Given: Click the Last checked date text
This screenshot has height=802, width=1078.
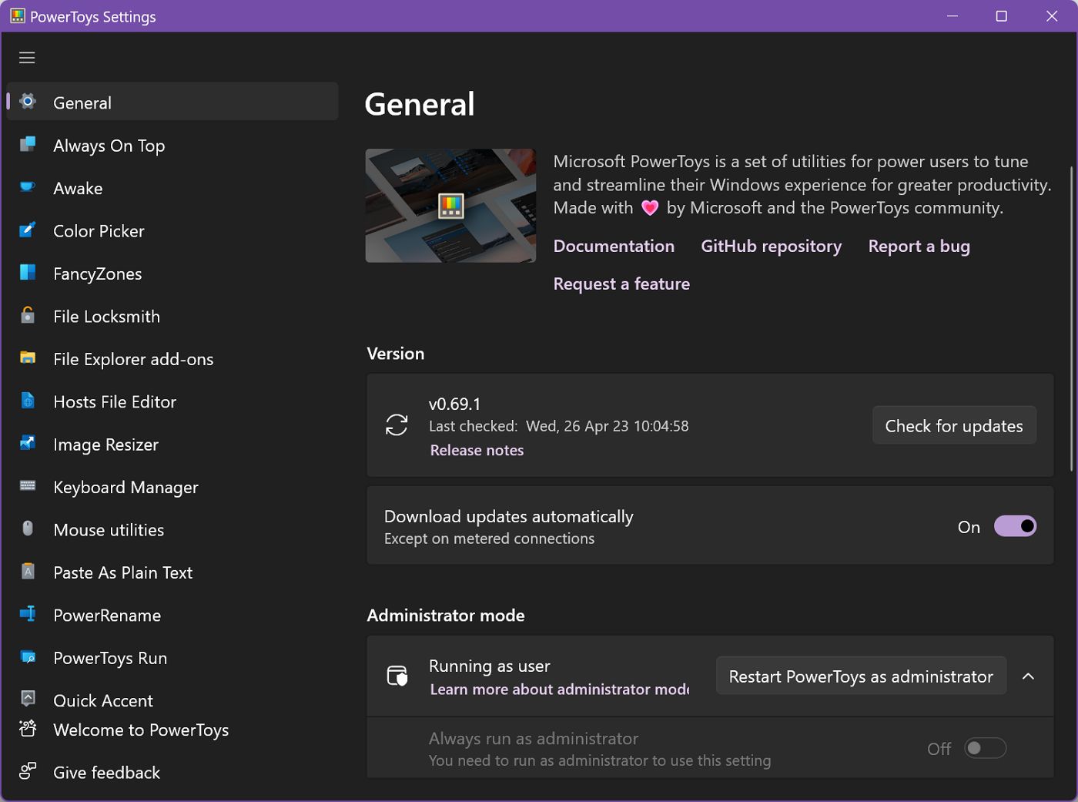Looking at the screenshot, I should 558,426.
